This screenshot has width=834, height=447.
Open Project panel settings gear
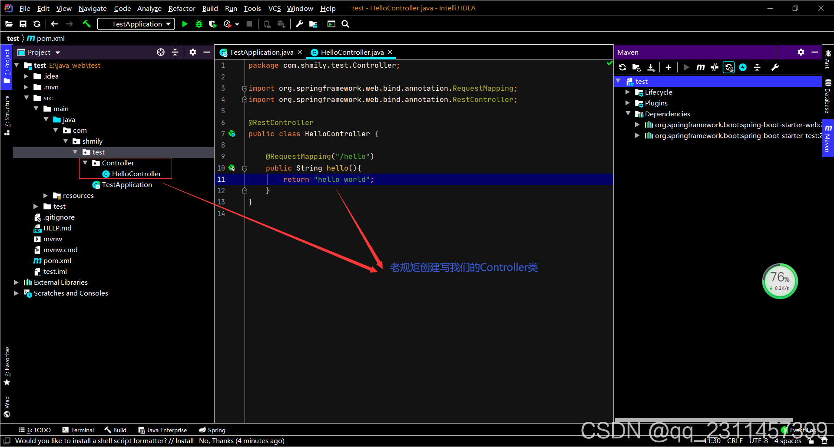click(193, 52)
